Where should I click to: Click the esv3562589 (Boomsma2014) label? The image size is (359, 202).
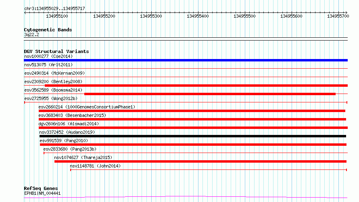(53, 90)
